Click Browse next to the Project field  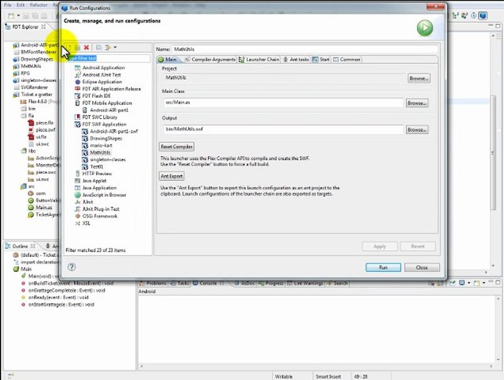pos(419,78)
